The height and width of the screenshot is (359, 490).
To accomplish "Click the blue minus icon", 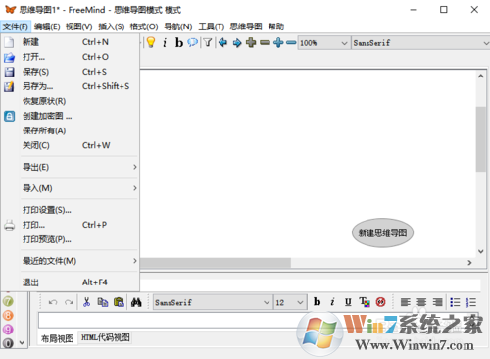I will pyautogui.click(x=291, y=42).
